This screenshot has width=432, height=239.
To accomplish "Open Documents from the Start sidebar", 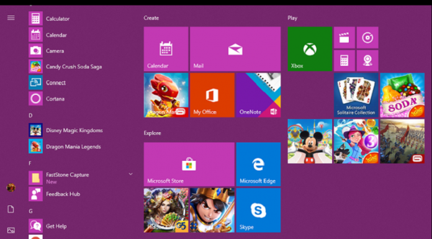I will tap(11, 209).
